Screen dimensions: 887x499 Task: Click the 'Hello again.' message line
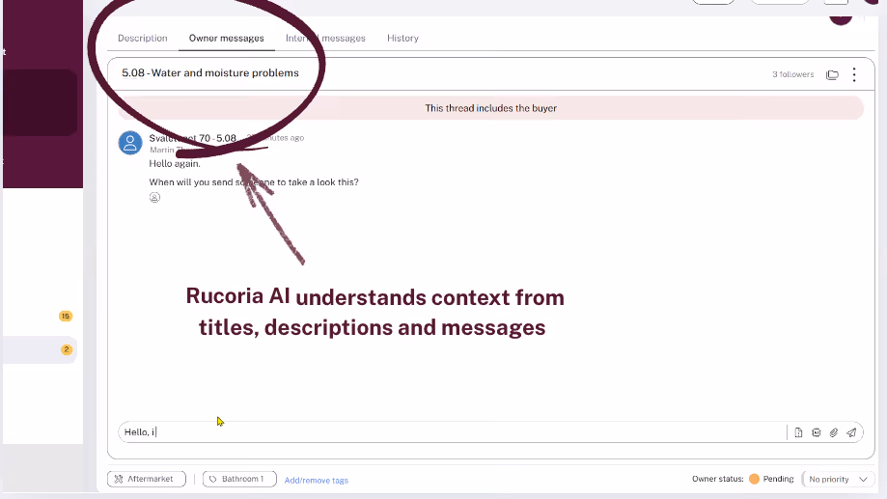(x=175, y=163)
